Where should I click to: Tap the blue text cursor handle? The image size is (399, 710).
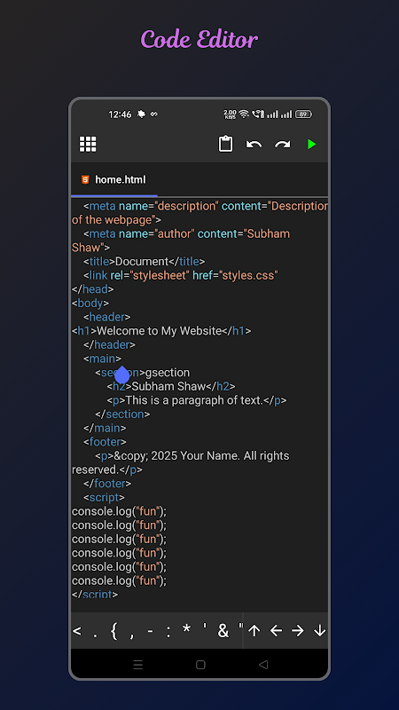point(122,375)
